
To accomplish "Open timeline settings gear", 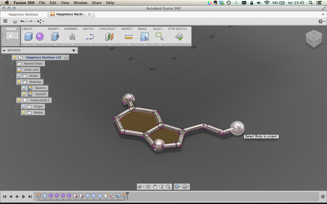I will (323, 197).
